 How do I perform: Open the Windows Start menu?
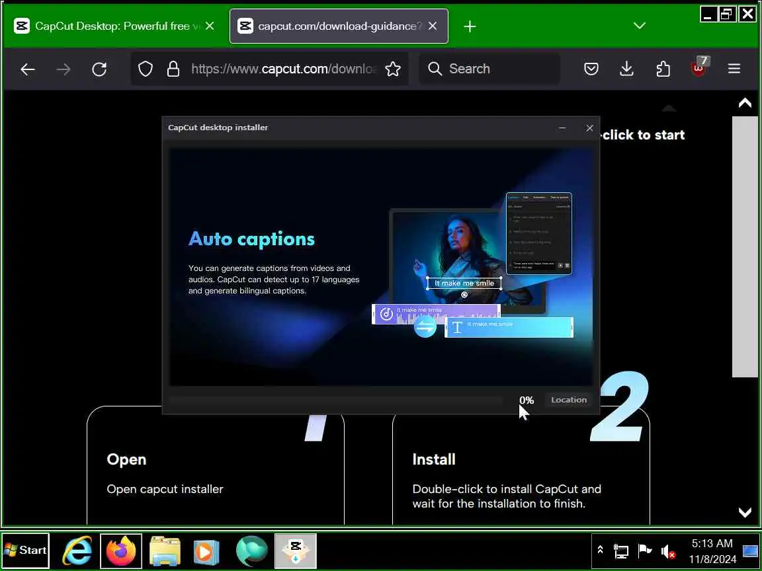tap(25, 550)
